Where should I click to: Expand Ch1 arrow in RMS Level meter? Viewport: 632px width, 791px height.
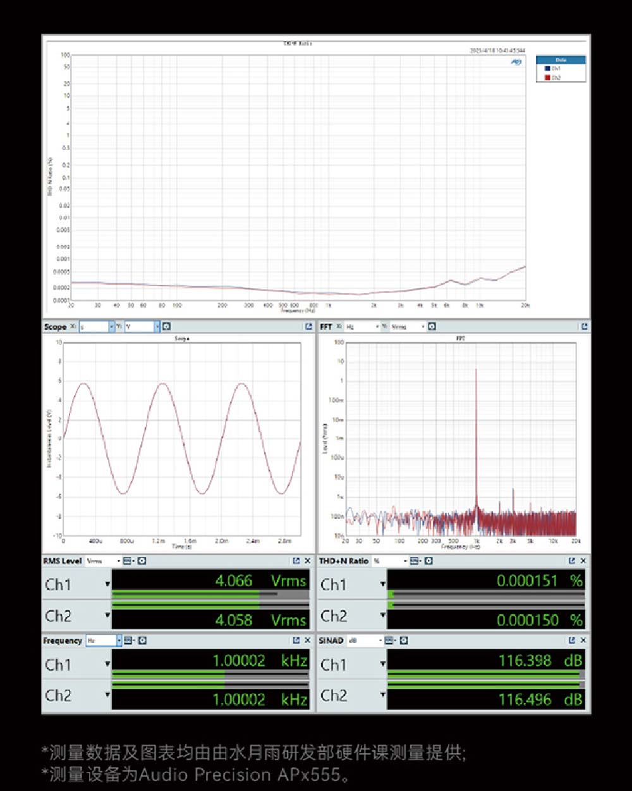click(x=107, y=584)
